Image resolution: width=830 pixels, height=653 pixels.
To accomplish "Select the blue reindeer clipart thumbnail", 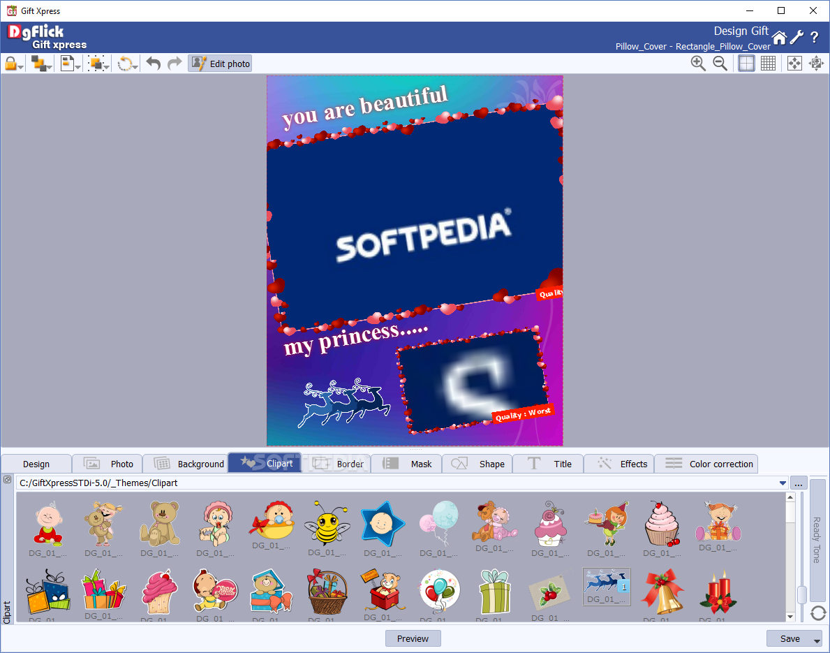I will click(607, 586).
